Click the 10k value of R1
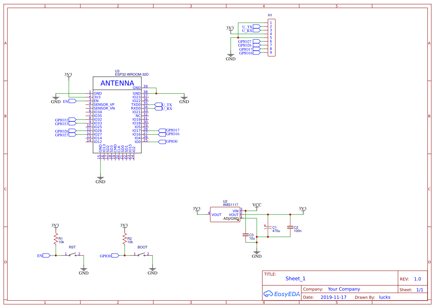The width and height of the screenshot is (435, 308). [61, 242]
